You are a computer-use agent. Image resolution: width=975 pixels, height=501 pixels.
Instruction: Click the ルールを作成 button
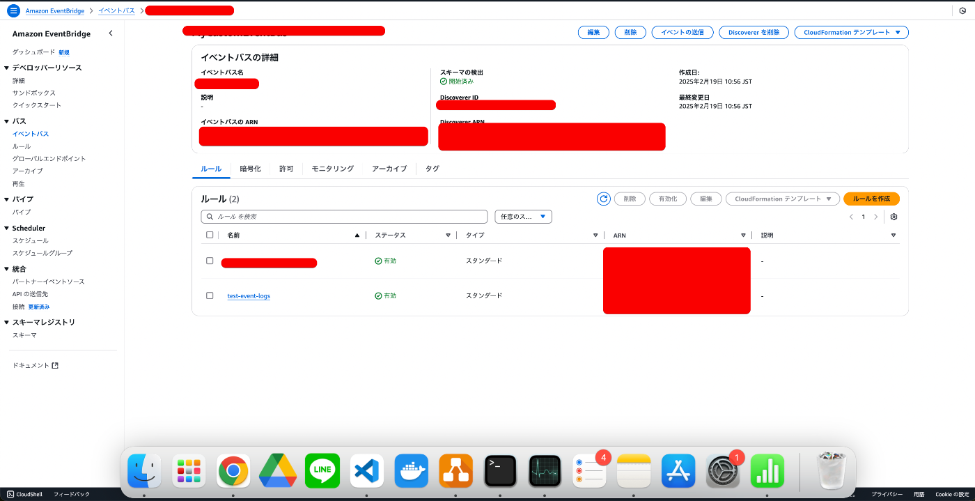click(x=871, y=199)
